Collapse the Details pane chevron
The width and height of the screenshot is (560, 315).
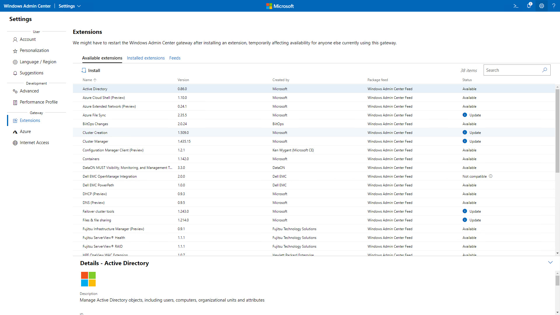550,262
